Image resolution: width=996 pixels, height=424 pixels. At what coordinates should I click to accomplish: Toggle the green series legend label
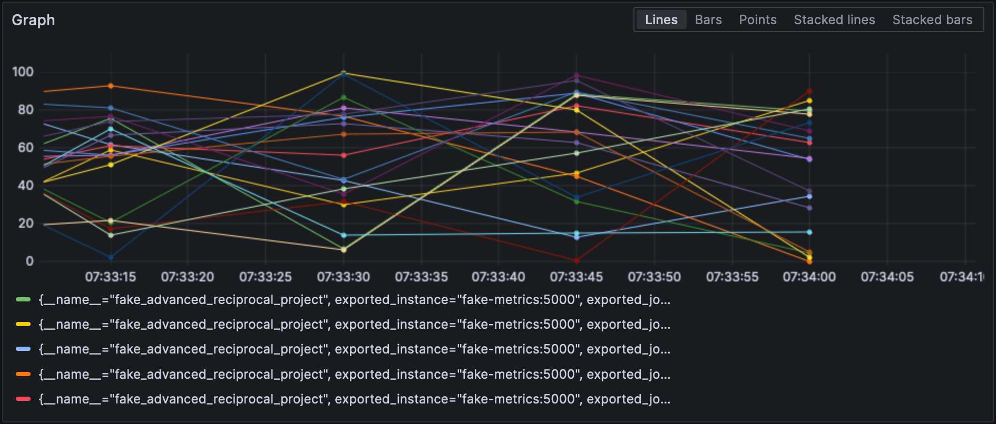(354, 300)
